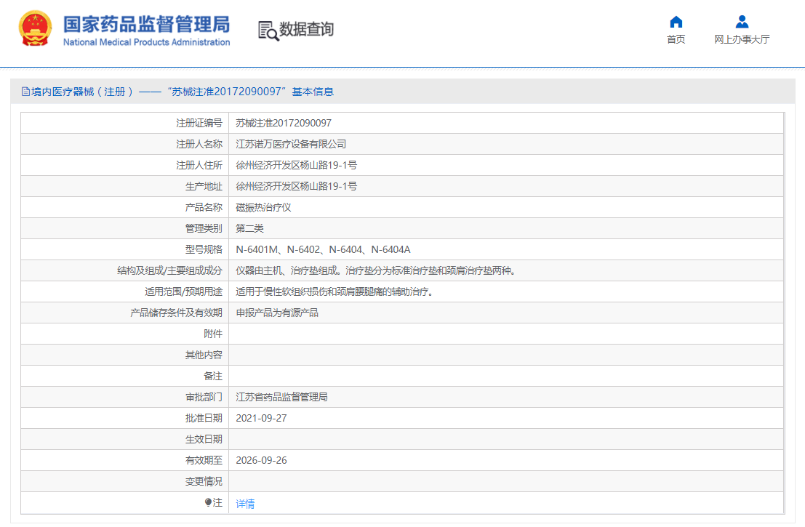
Task: Click the 结构及组成/主要组成成分 label
Action: click(x=170, y=270)
